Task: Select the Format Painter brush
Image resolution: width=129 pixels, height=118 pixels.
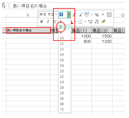Action: point(103,22)
